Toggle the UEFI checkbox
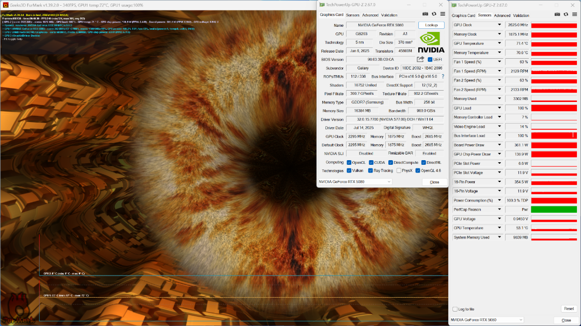The height and width of the screenshot is (326, 581). [x=430, y=60]
